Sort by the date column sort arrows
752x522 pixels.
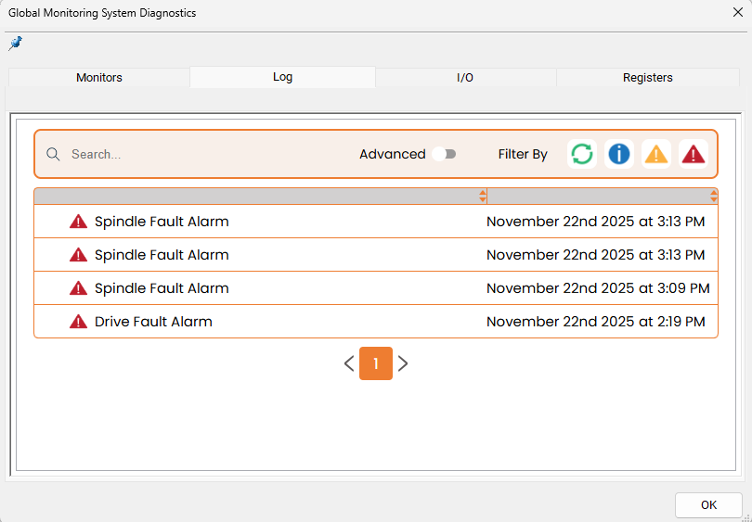(x=713, y=197)
